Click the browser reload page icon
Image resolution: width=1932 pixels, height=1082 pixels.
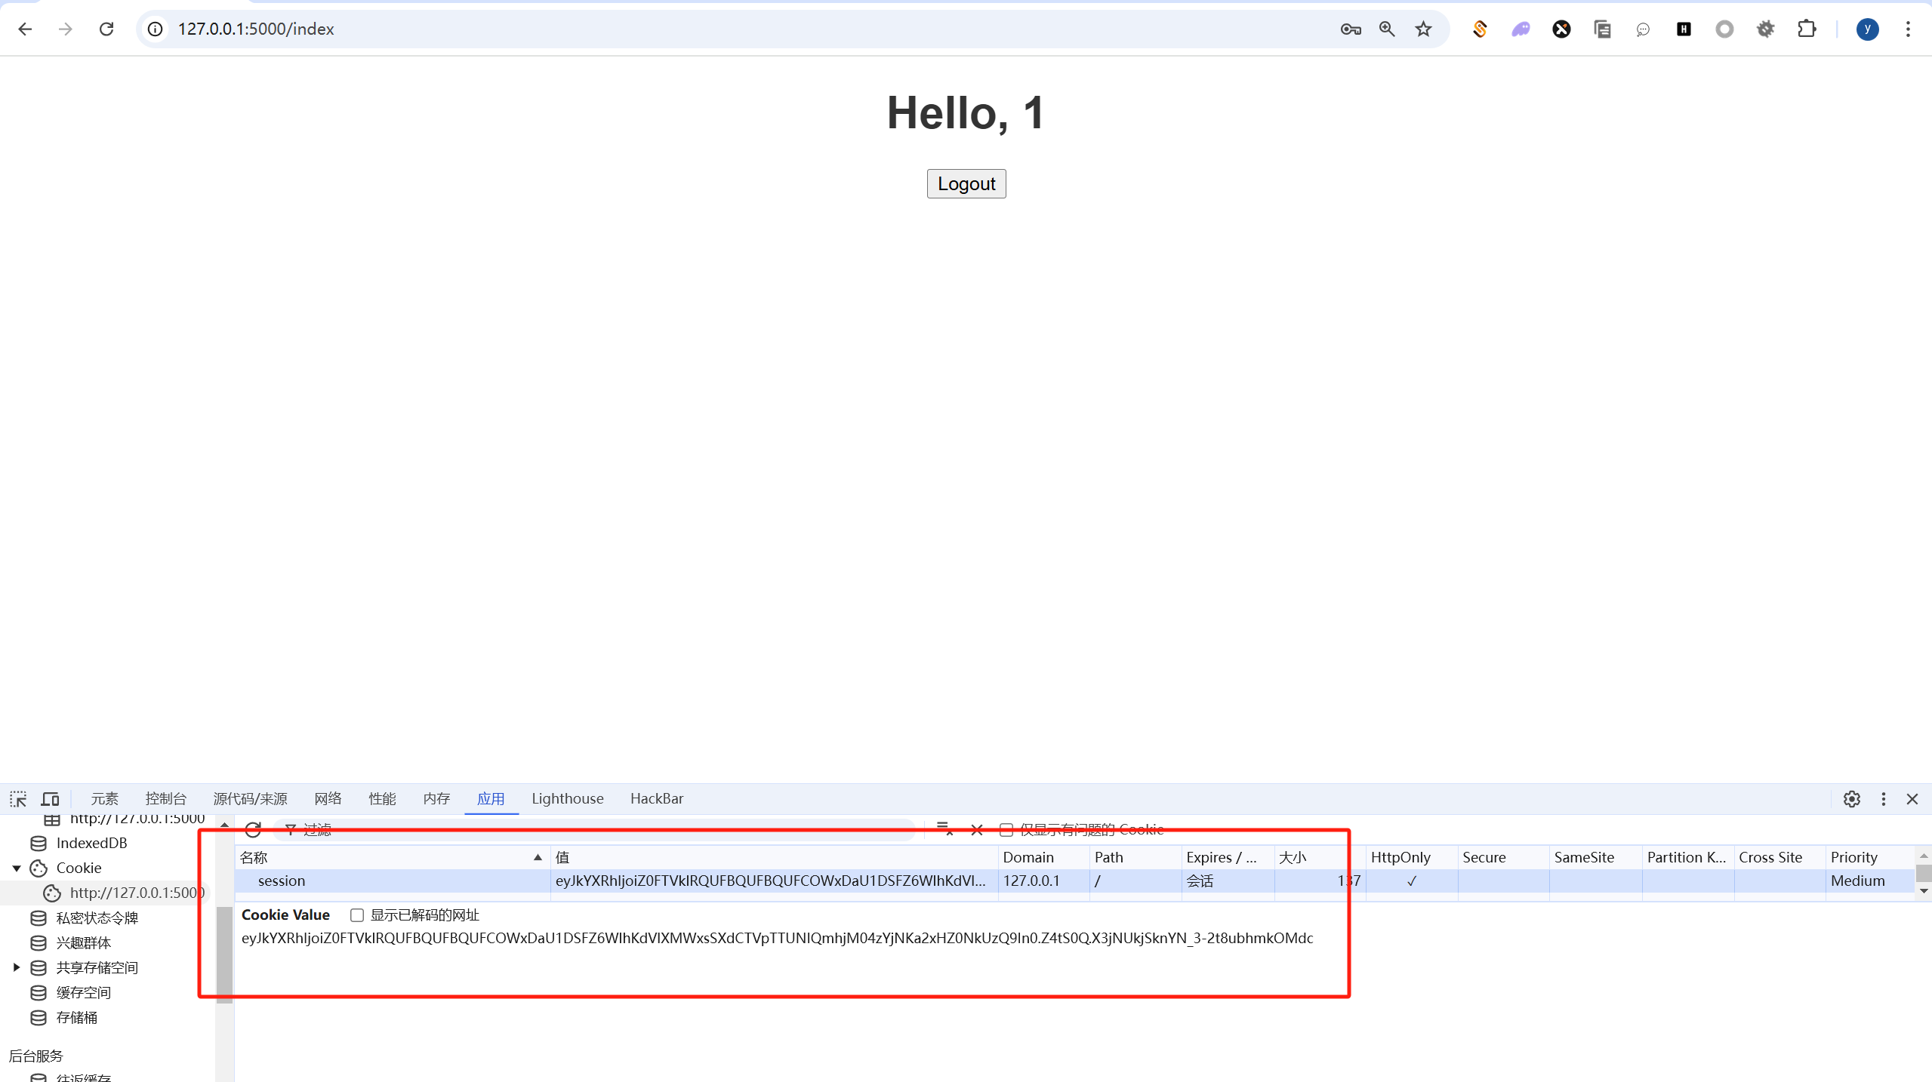click(x=106, y=29)
